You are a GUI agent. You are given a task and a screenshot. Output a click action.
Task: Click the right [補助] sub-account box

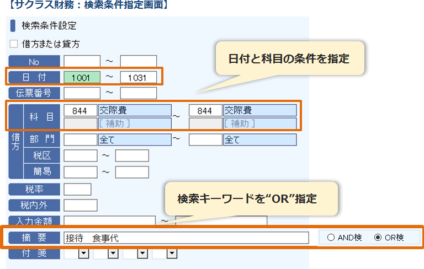tap(260, 123)
